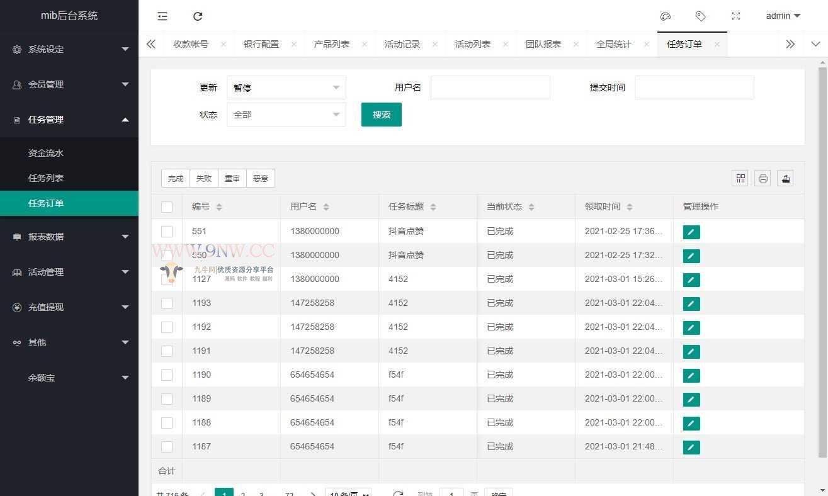Open the admin user dropdown
Screen dimensions: 828x496
tap(783, 16)
